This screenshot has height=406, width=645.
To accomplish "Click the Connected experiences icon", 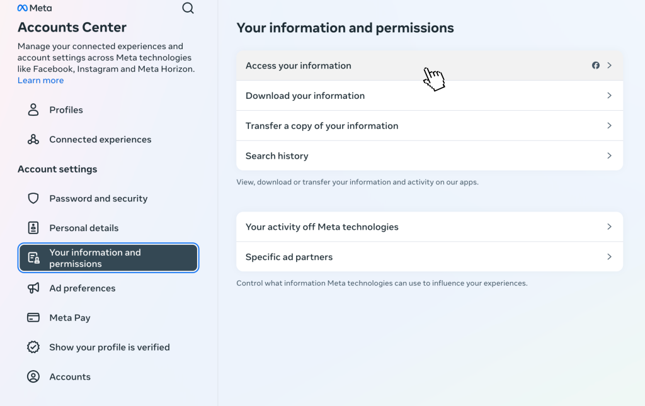I will 33,139.
